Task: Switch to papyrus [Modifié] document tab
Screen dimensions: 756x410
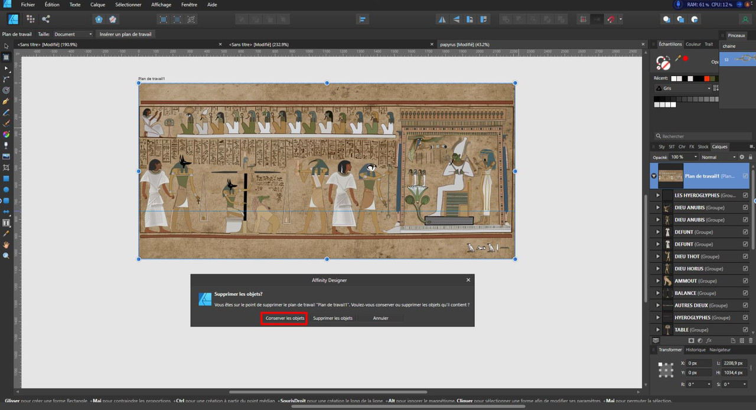Action: 464,44
